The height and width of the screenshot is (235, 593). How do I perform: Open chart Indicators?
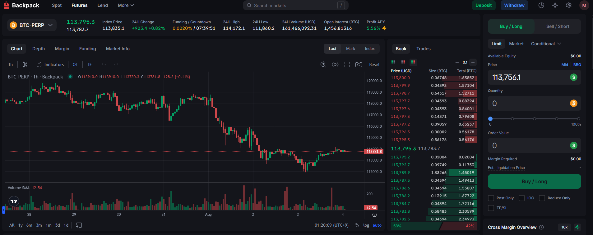tap(50, 64)
